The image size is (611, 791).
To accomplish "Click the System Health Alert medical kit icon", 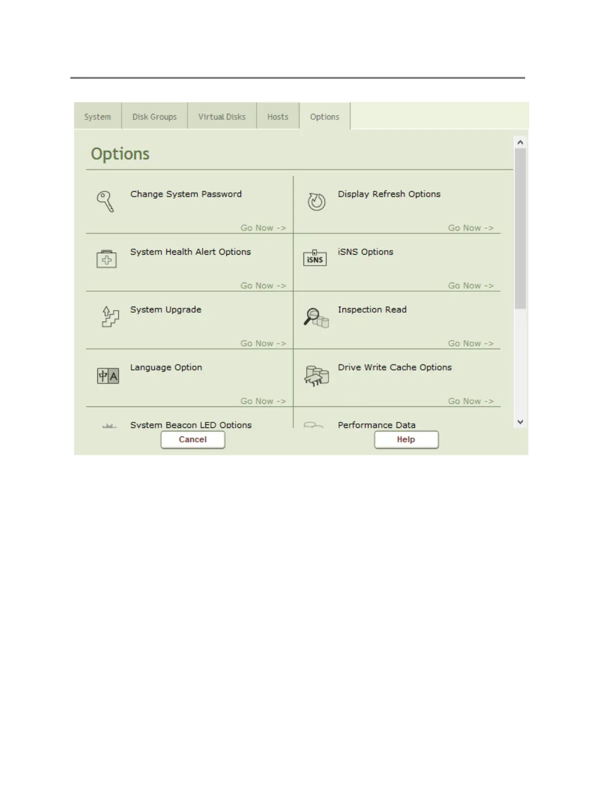I will click(106, 259).
